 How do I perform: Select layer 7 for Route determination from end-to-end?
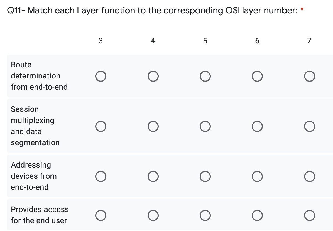(x=309, y=76)
